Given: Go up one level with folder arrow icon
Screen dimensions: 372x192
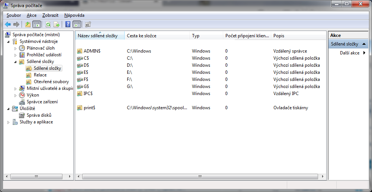Looking at the screenshot, I should 28,24.
